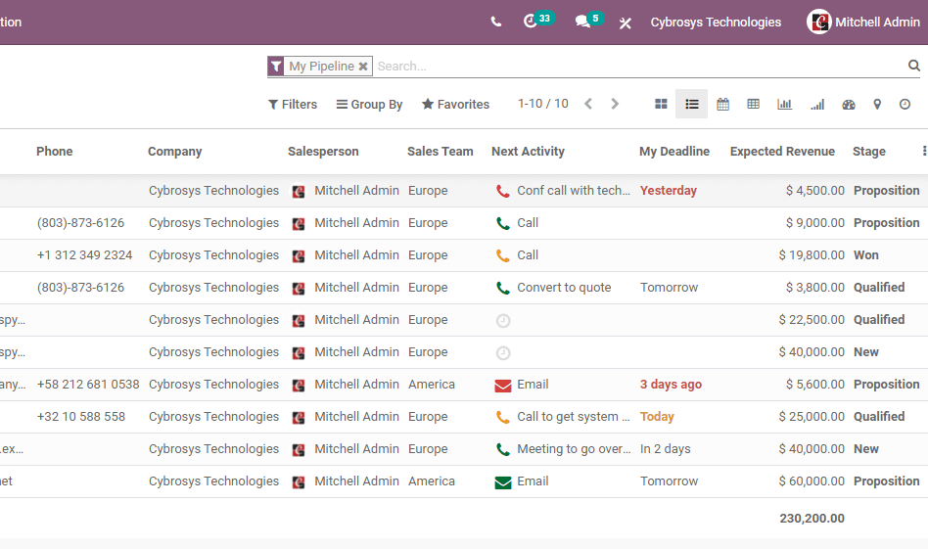Click grey clock activity icon in $22,500.00 row
928x549 pixels.
coord(503,321)
